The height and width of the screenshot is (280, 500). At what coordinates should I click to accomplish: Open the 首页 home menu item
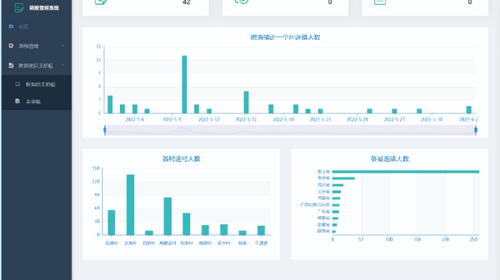[24, 26]
